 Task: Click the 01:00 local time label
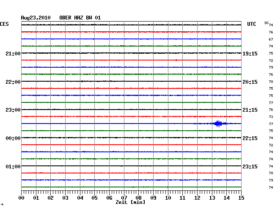13,166
